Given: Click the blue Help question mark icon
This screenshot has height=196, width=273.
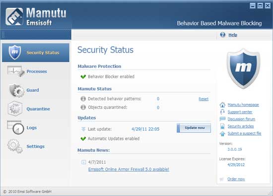Looking at the screenshot, I should [x=222, y=35].
